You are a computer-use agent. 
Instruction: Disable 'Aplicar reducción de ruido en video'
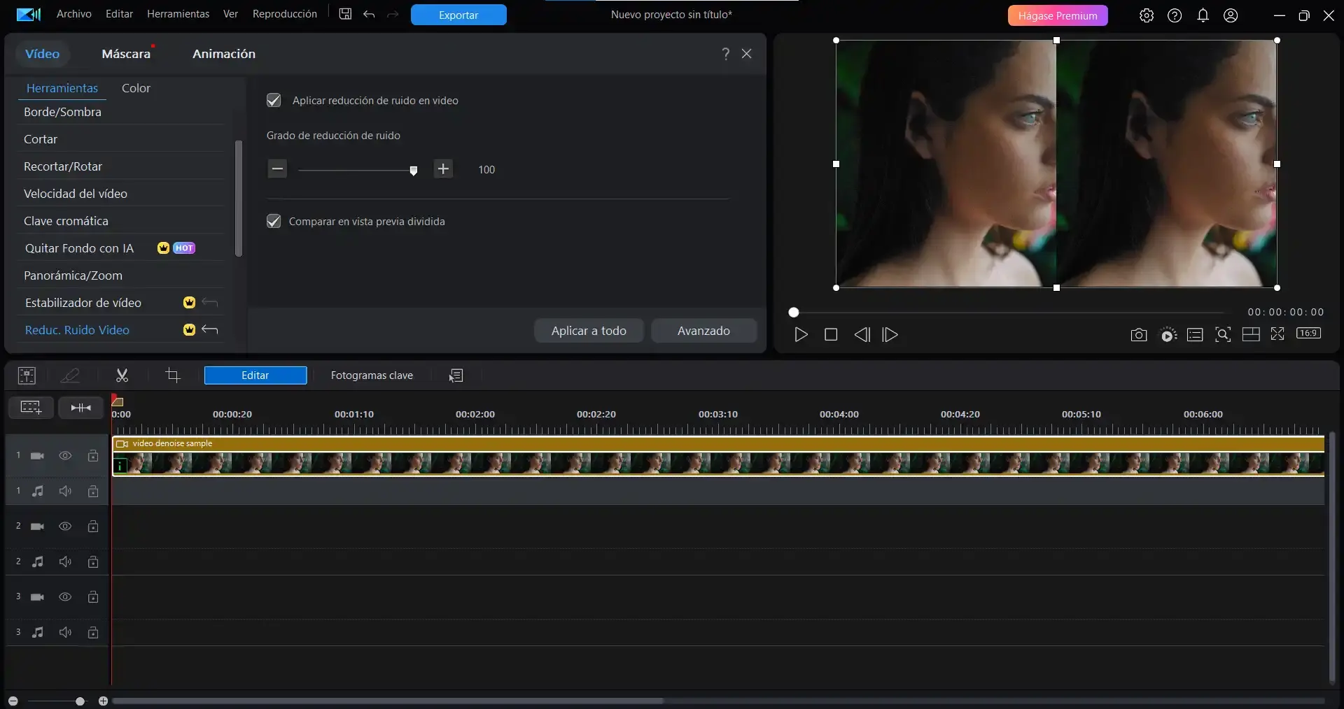coord(273,100)
